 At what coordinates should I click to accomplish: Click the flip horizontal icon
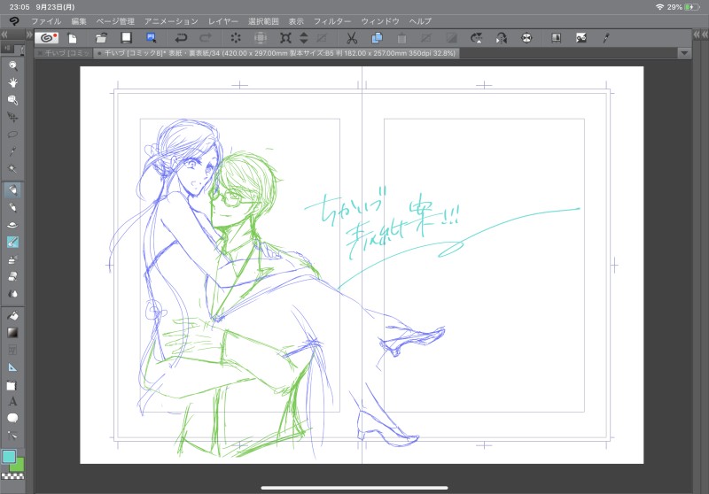[502, 38]
